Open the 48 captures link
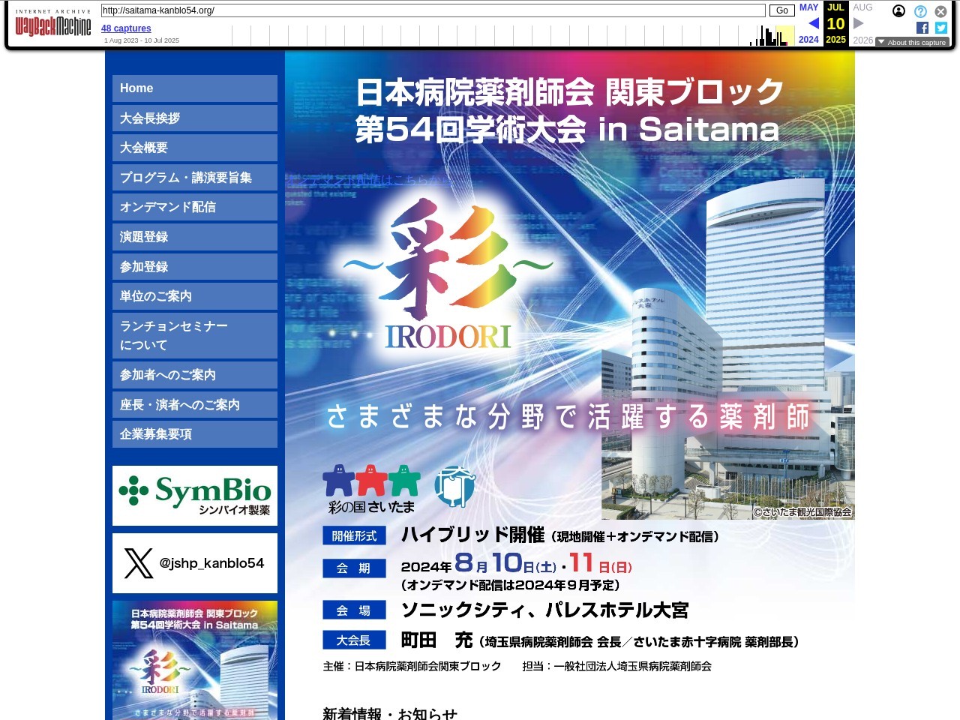 tap(126, 28)
